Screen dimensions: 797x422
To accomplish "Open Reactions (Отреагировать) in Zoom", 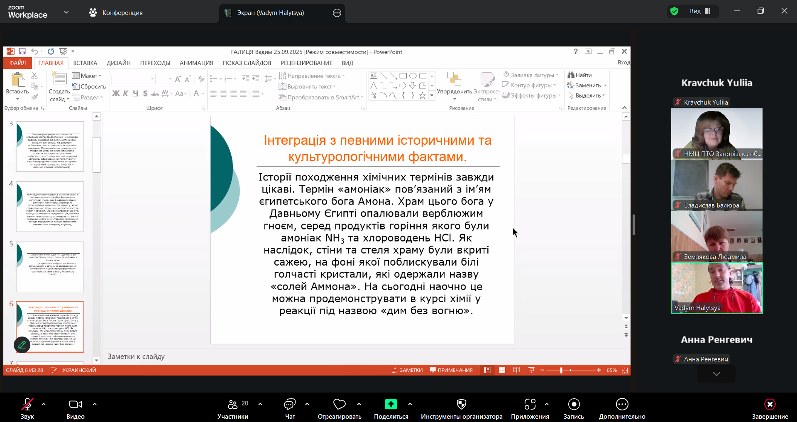I will 340,409.
